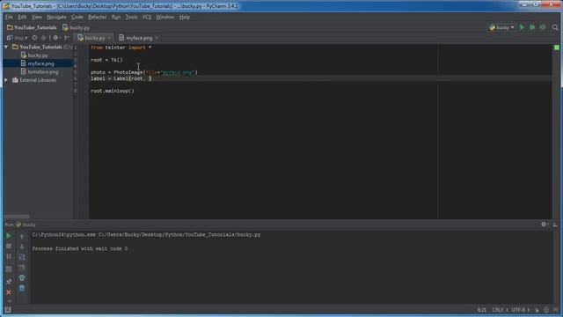563x317 pixels.
Task: Click bucky.py breadcrumb in navigation bar
Action: [x=76, y=27]
